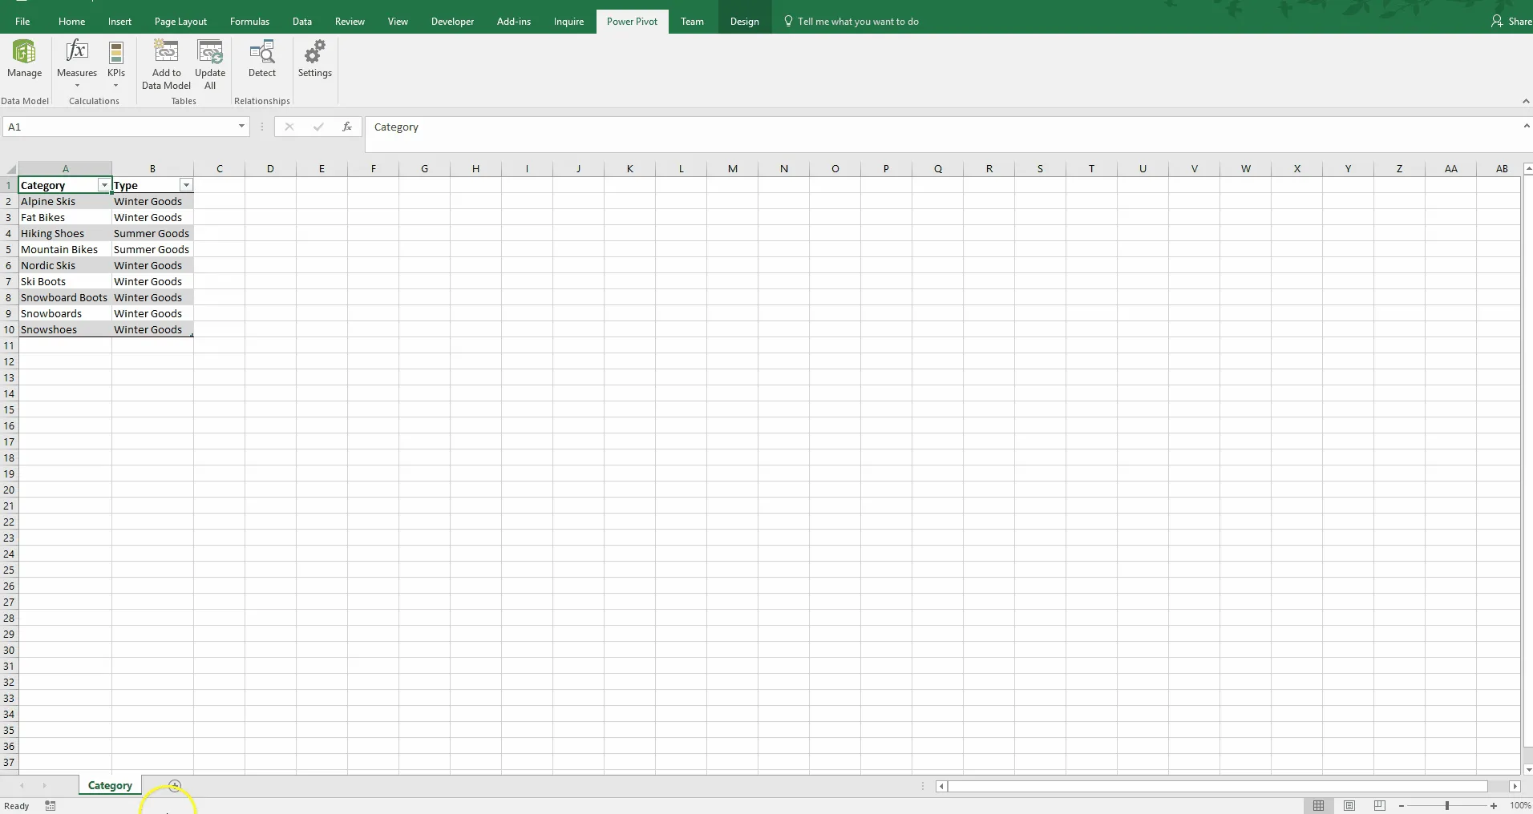This screenshot has height=814, width=1533.
Task: Select cell containing Snowshoes
Action: (x=65, y=329)
